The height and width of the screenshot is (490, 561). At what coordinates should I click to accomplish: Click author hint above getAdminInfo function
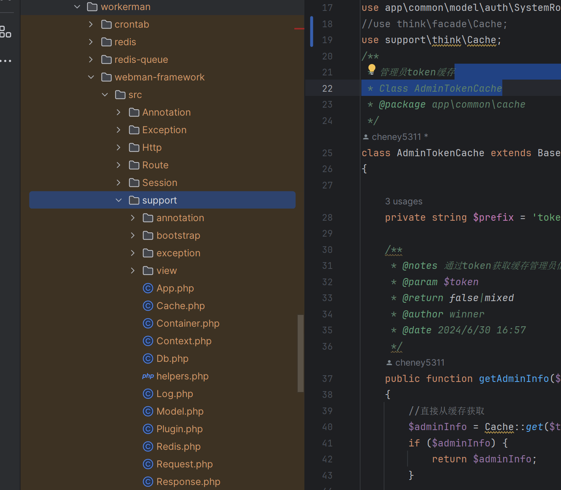416,363
